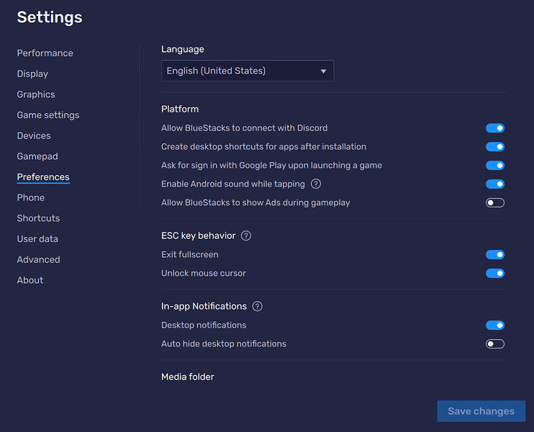Open the Language dropdown

click(247, 71)
